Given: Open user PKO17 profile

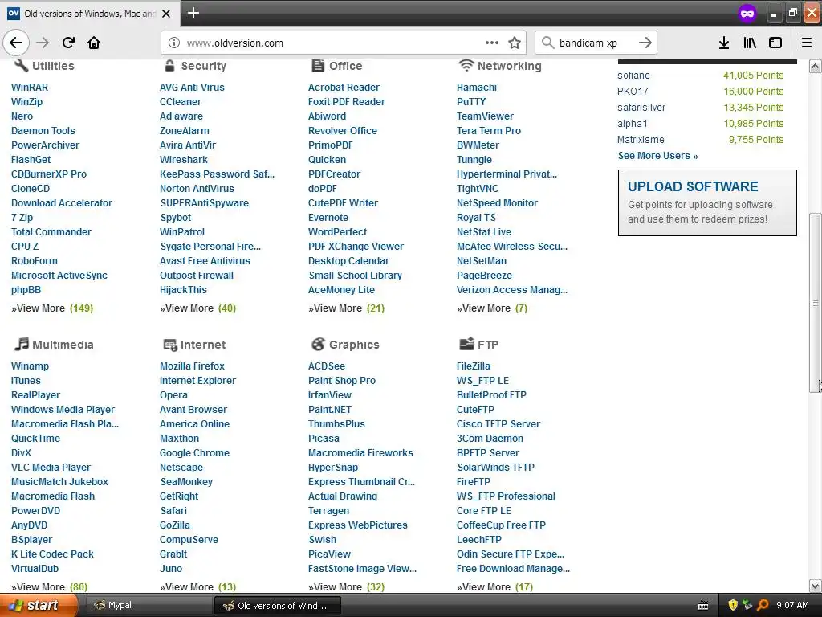Looking at the screenshot, I should [x=633, y=92].
